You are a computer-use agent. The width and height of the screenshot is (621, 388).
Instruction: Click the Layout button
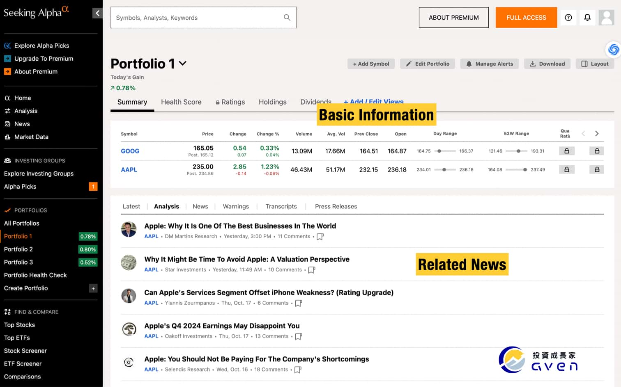tap(595, 64)
